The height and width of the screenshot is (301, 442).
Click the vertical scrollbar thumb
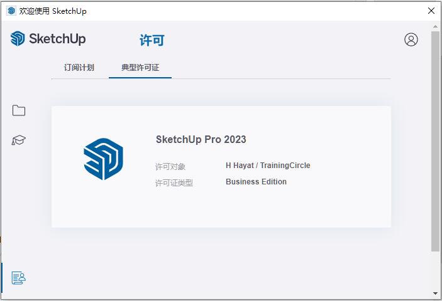click(435, 141)
